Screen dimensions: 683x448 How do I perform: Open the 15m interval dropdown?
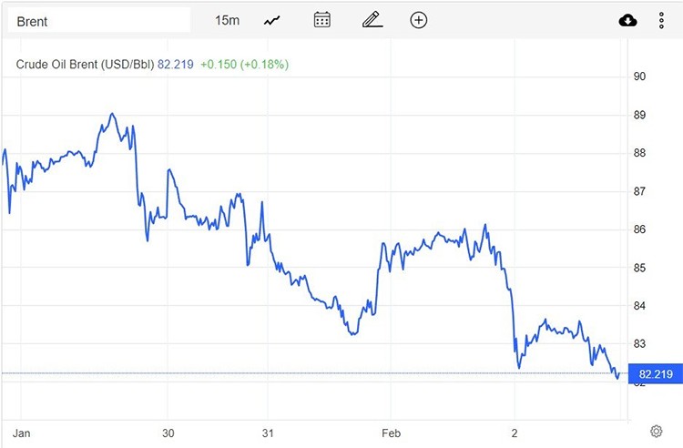(228, 20)
